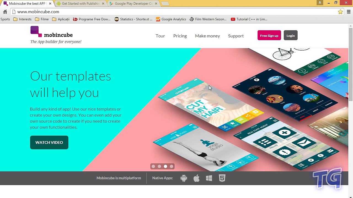The height and width of the screenshot is (198, 353).
Task: Click the Apple native app icon
Action: pyautogui.click(x=196, y=178)
